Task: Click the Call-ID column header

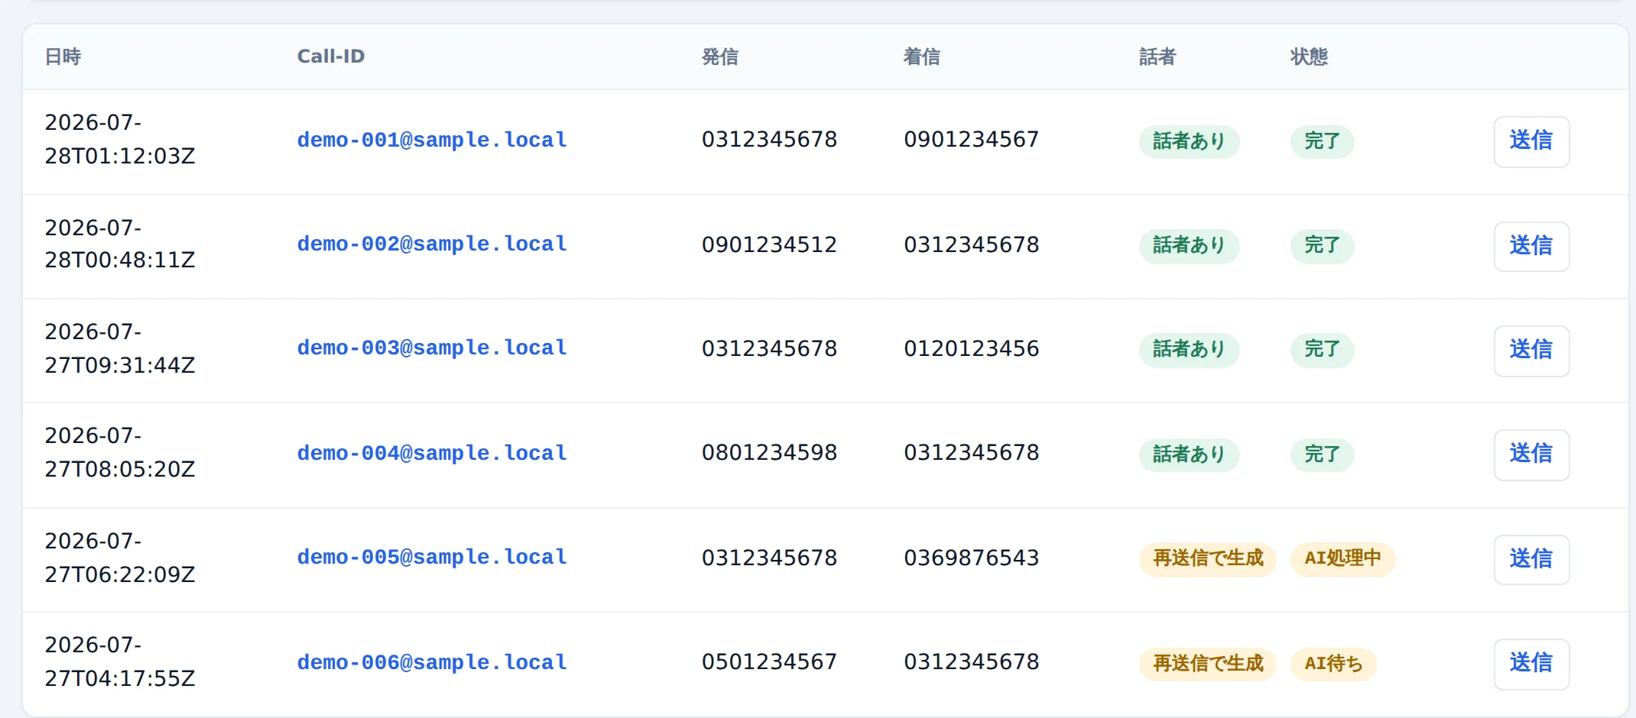Action: [331, 57]
